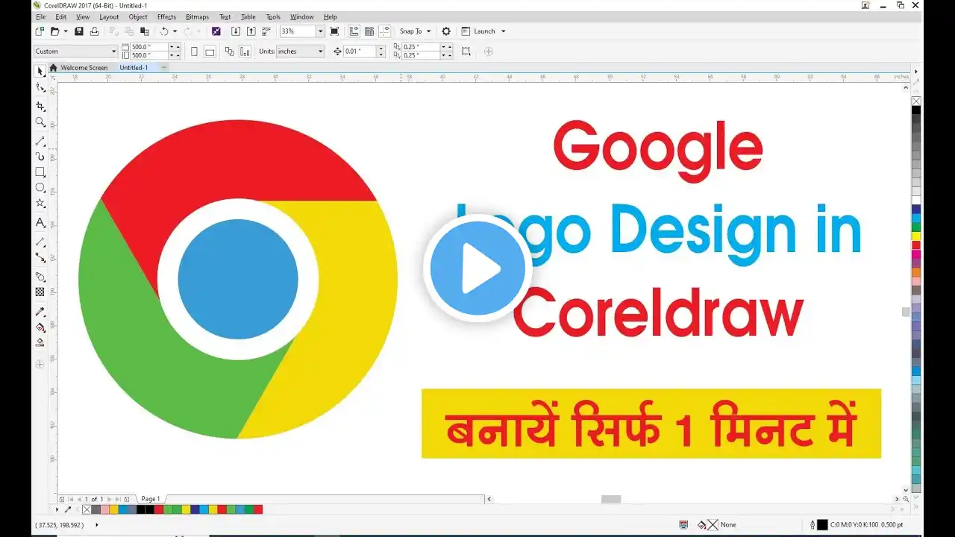
Task: Select the Parallel Dimension tool
Action: 40,242
